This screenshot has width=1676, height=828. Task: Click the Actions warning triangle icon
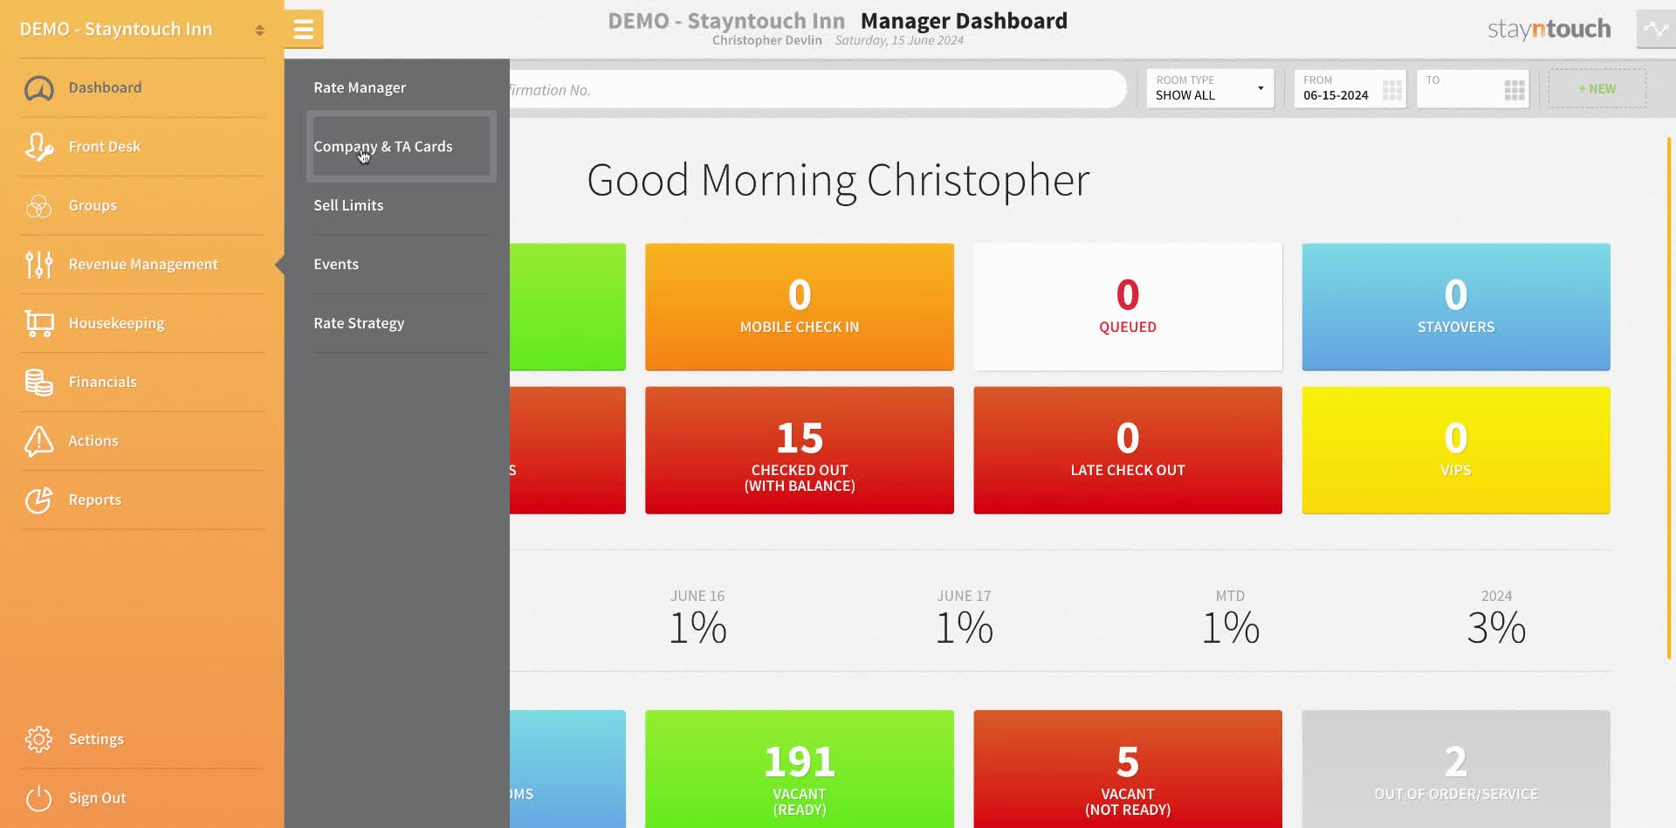coord(38,441)
